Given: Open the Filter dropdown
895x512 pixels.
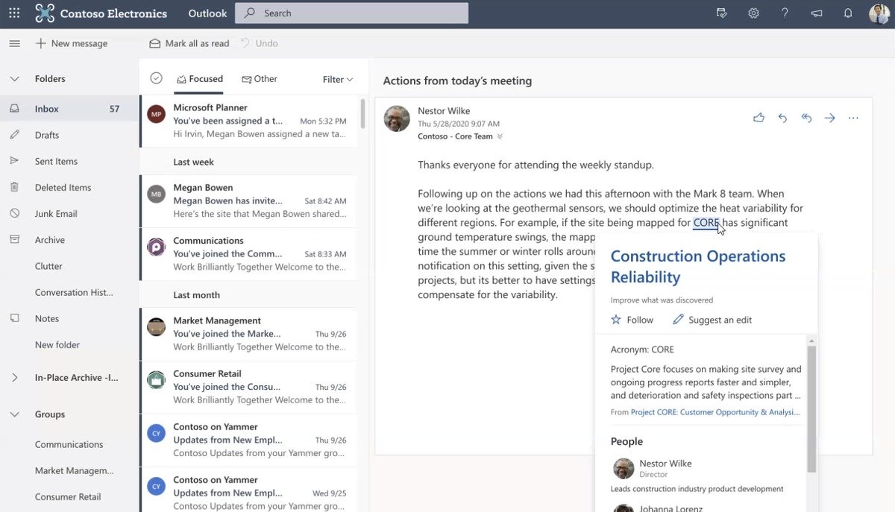Looking at the screenshot, I should pos(337,79).
